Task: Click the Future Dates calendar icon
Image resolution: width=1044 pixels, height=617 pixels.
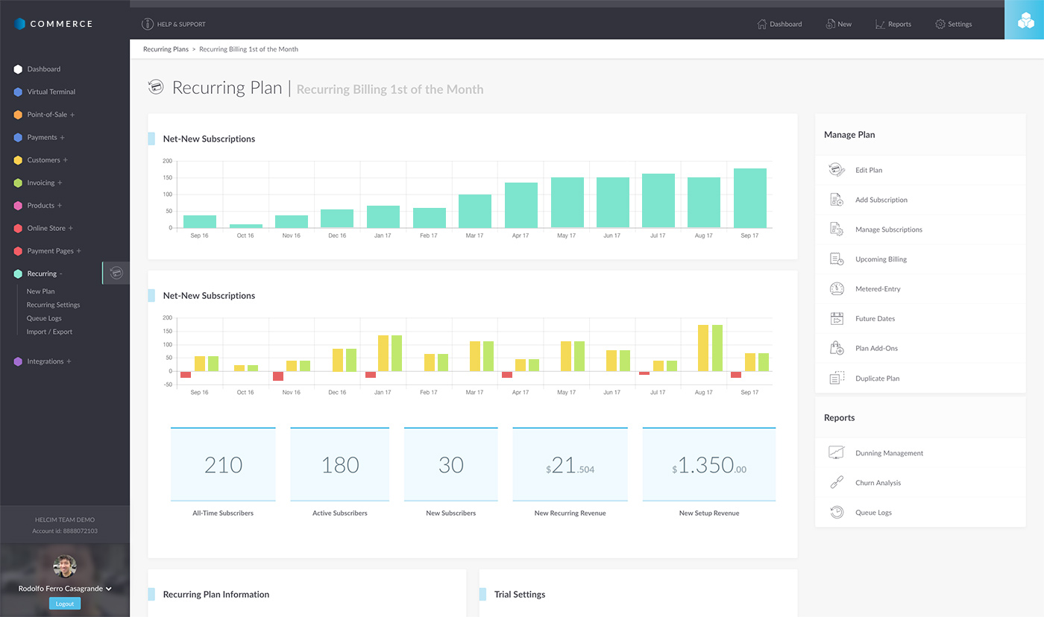Action: (x=836, y=319)
